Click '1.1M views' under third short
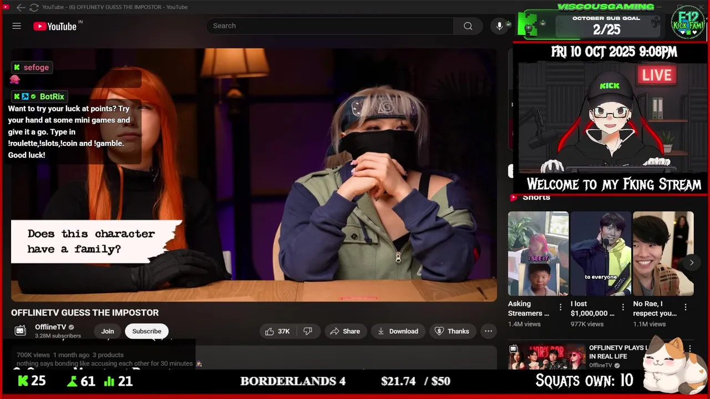Image resolution: width=710 pixels, height=399 pixels. pyautogui.click(x=650, y=324)
